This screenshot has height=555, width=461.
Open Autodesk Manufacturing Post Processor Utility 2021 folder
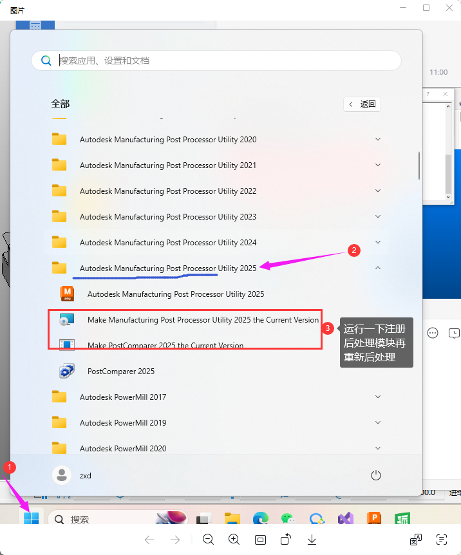click(x=216, y=165)
